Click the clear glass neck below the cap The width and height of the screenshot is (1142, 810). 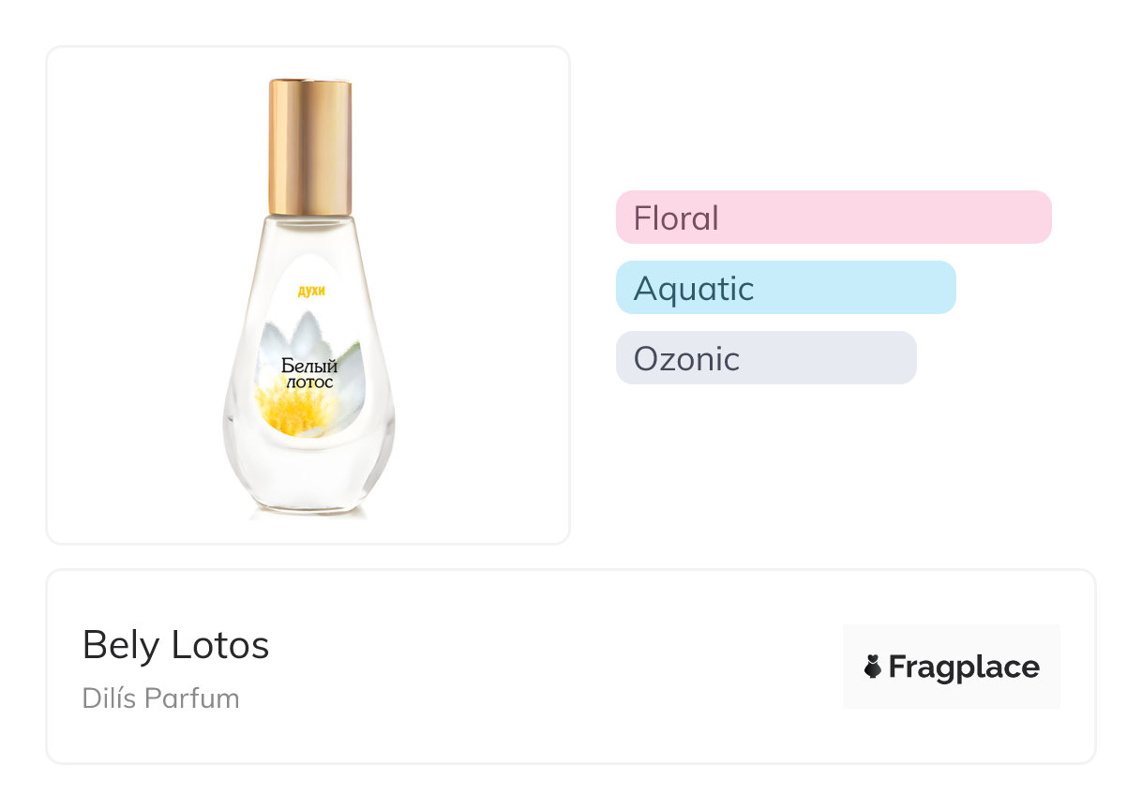[309, 228]
